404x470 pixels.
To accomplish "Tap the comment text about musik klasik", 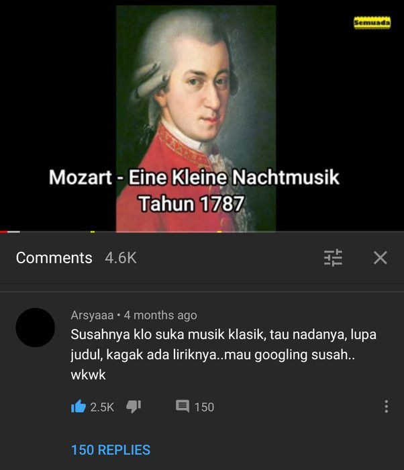I will point(223,355).
